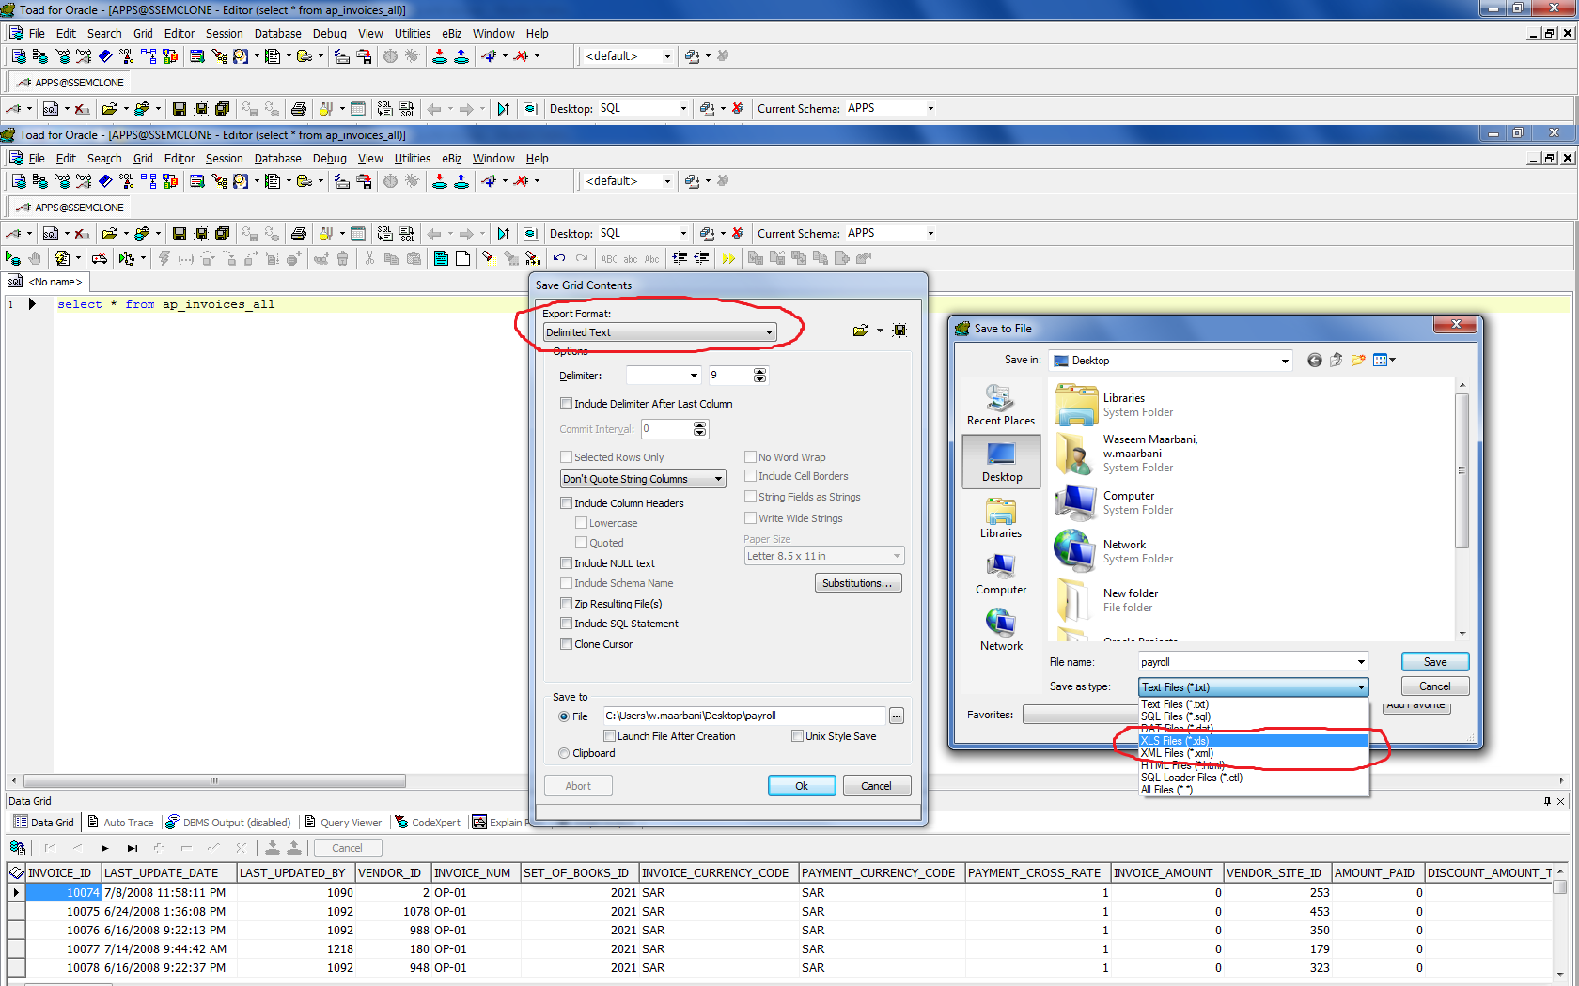This screenshot has height=986, width=1579.
Task: Select the Clipboard radio button
Action: (x=564, y=753)
